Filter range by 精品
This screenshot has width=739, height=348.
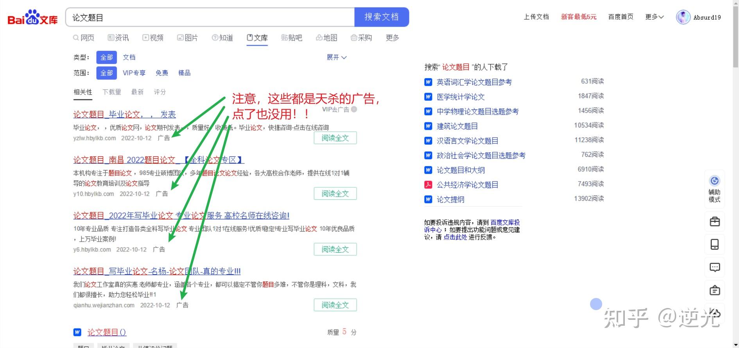click(x=185, y=73)
